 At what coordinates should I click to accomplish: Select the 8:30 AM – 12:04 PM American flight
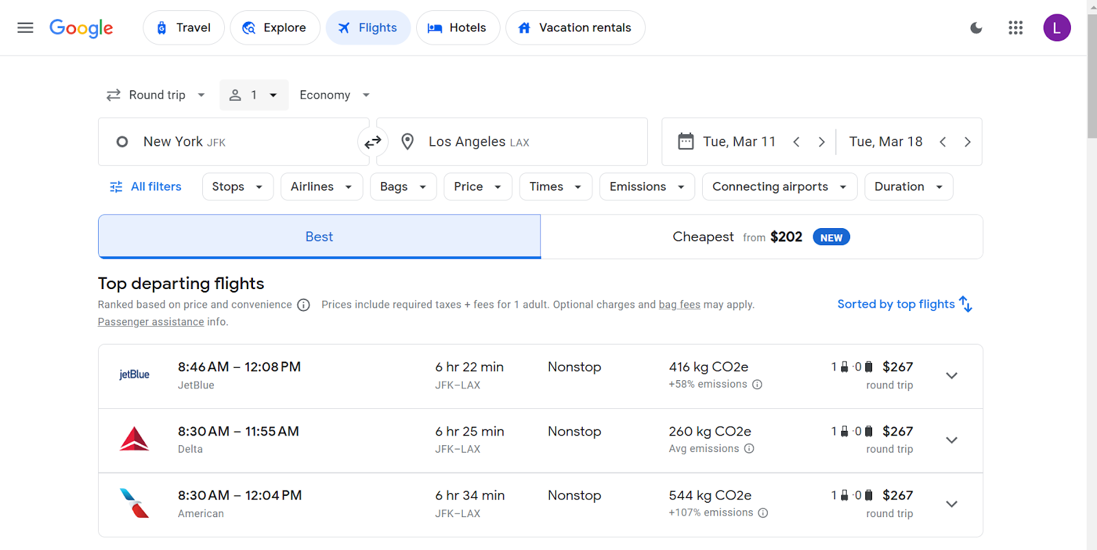coord(540,505)
